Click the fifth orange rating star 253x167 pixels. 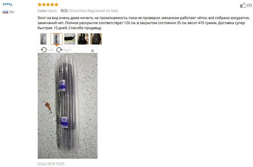pos(56,4)
